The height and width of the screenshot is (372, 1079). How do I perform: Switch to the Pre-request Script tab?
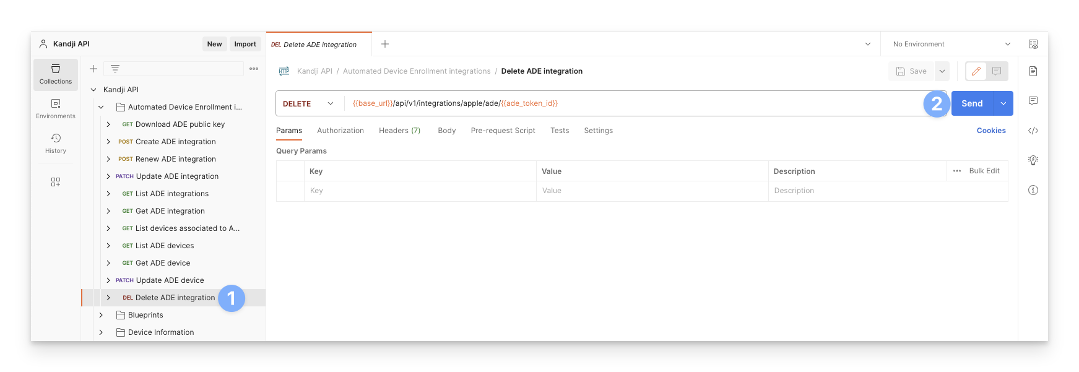click(503, 131)
